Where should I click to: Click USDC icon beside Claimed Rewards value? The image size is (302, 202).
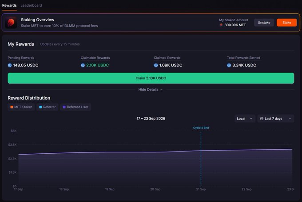(156, 66)
